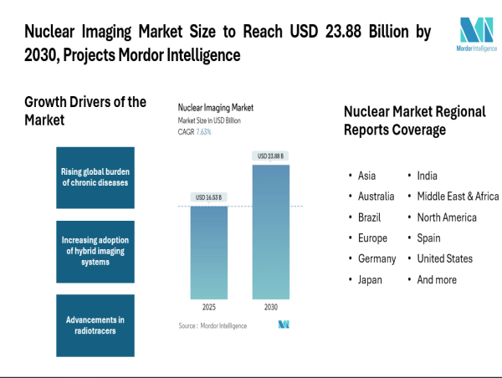Image resolution: width=502 pixels, height=378 pixels.
Task: Click 'Australia' in the region list
Action: click(376, 197)
